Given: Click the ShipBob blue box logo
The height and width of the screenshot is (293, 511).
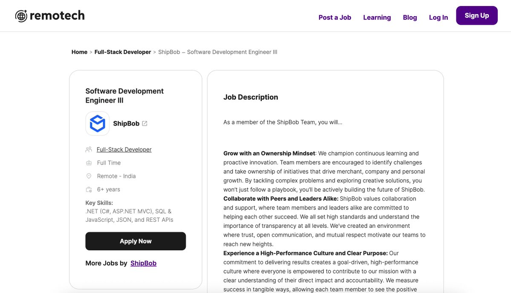Looking at the screenshot, I should (x=97, y=123).
